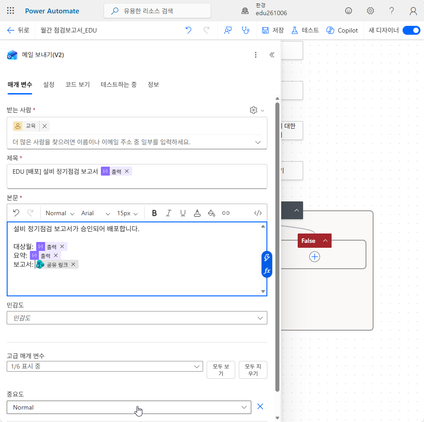Viewport: 424px width, 422px height.
Task: Toggle HTML code view in editor
Action: 258,213
